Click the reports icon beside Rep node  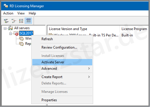click(x=21, y=44)
